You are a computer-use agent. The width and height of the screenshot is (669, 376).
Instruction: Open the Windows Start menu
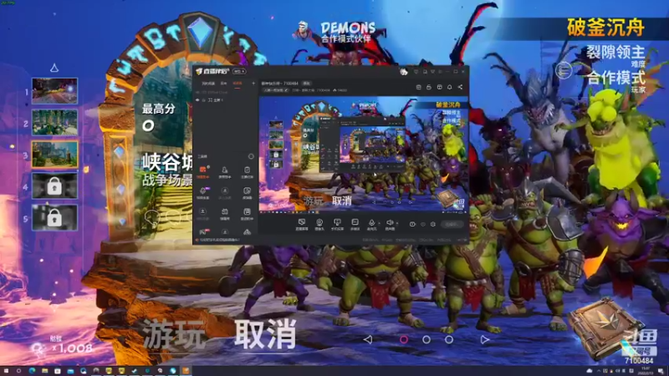6,371
